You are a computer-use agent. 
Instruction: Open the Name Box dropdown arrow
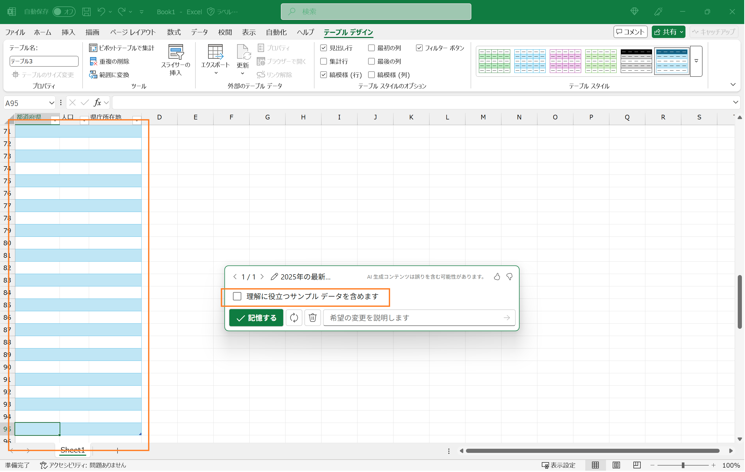point(51,103)
